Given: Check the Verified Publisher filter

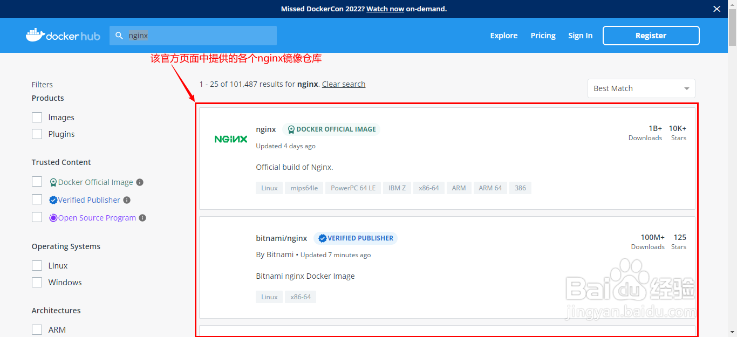Looking at the screenshot, I should pyautogui.click(x=37, y=200).
